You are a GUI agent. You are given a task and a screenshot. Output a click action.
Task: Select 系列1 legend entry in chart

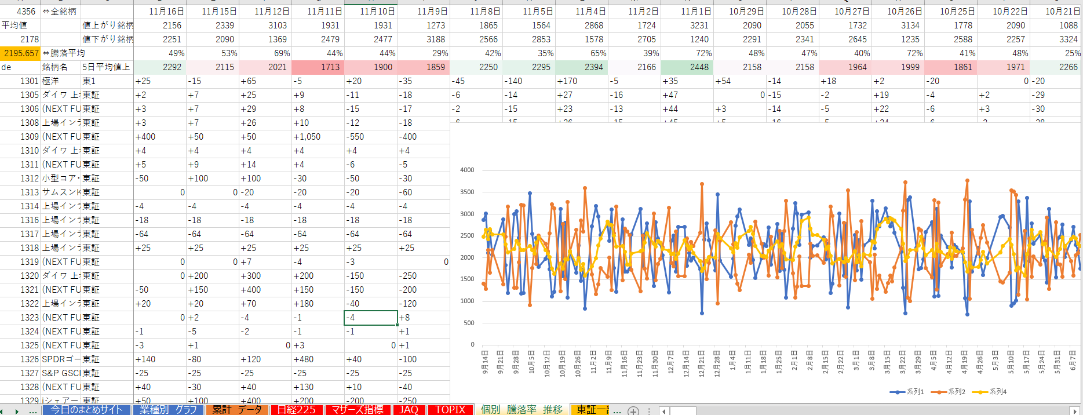pos(907,392)
